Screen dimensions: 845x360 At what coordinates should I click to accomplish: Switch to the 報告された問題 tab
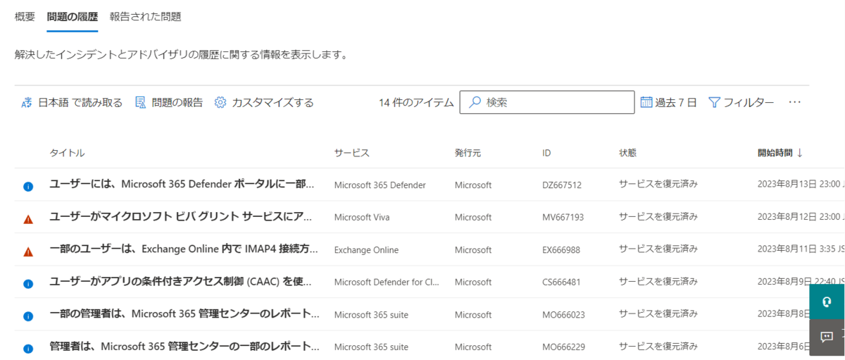click(146, 17)
